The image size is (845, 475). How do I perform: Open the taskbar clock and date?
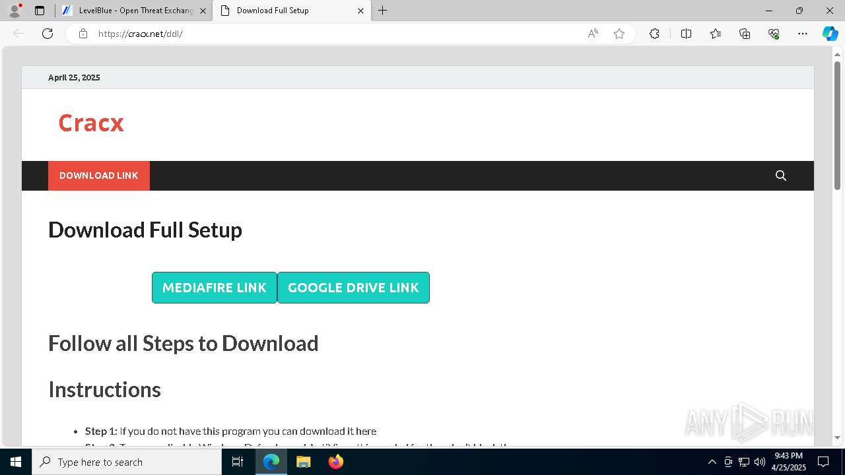point(789,462)
